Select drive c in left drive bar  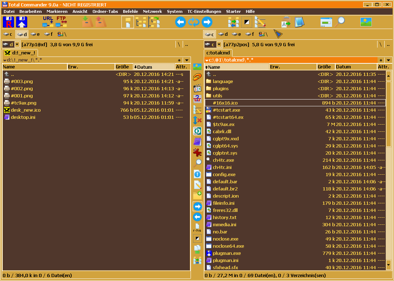click(x=8, y=34)
